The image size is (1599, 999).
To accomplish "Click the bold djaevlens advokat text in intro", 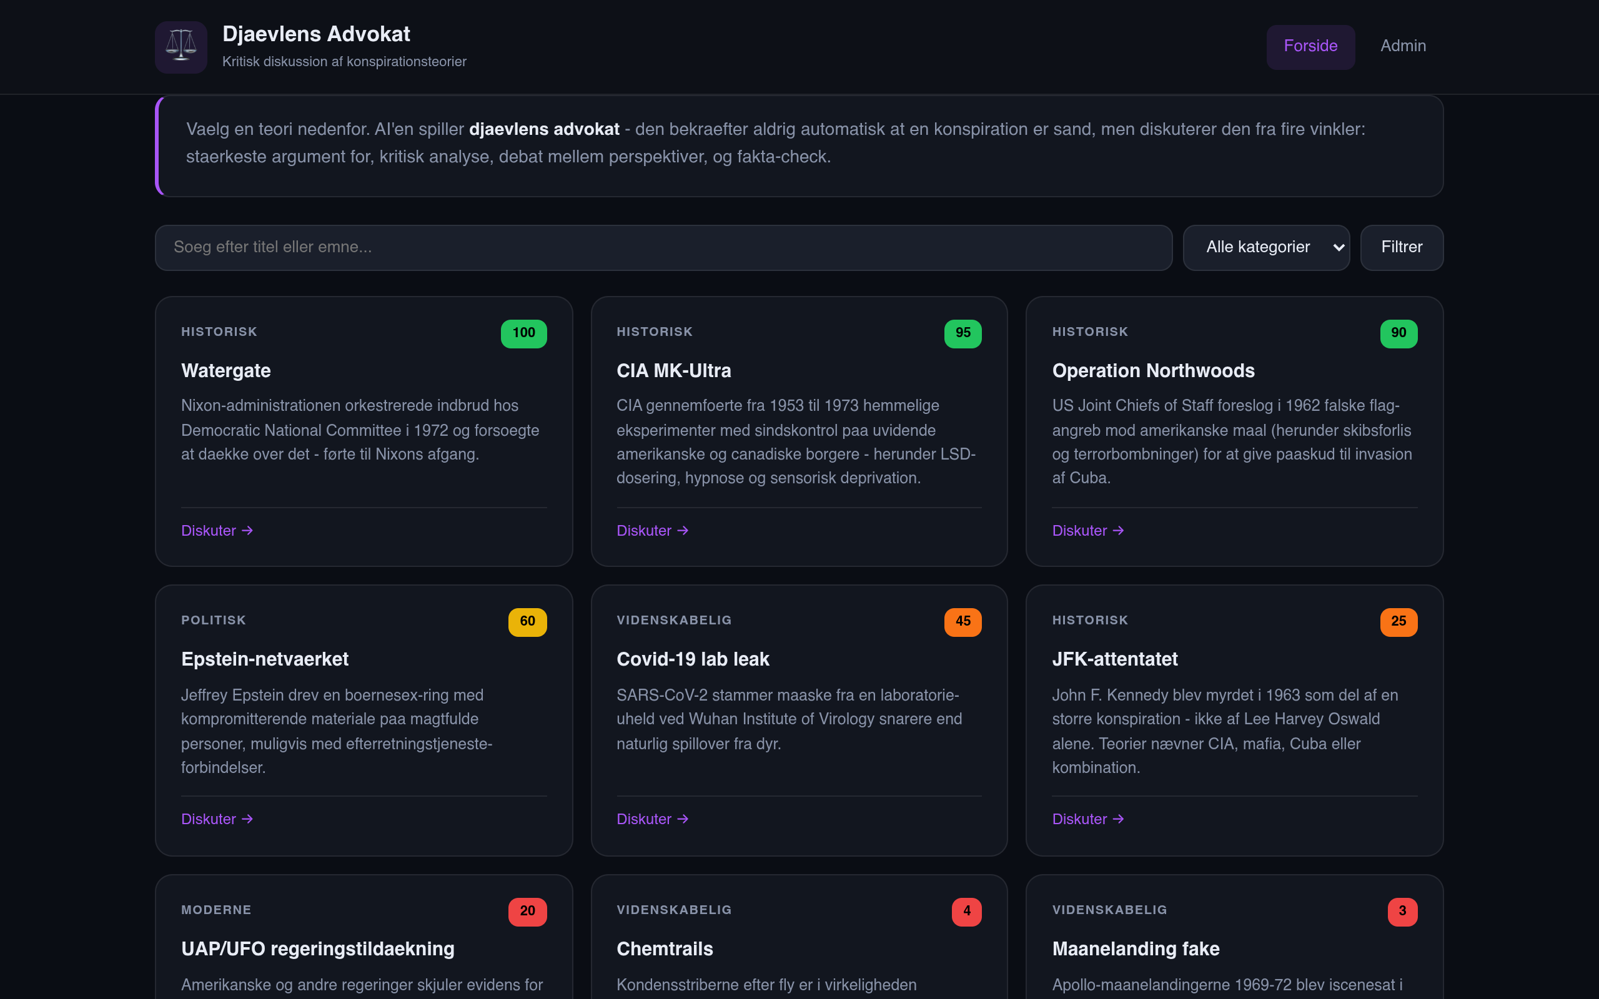I will pyautogui.click(x=544, y=129).
